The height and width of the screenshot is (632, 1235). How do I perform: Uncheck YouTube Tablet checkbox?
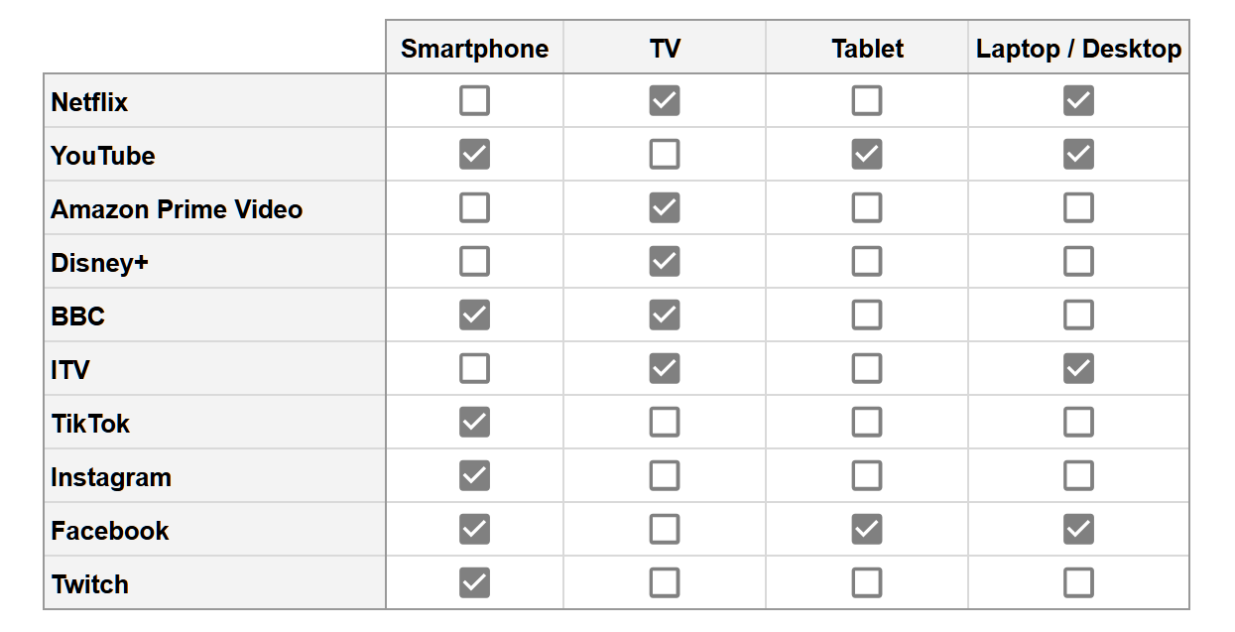[x=867, y=155]
